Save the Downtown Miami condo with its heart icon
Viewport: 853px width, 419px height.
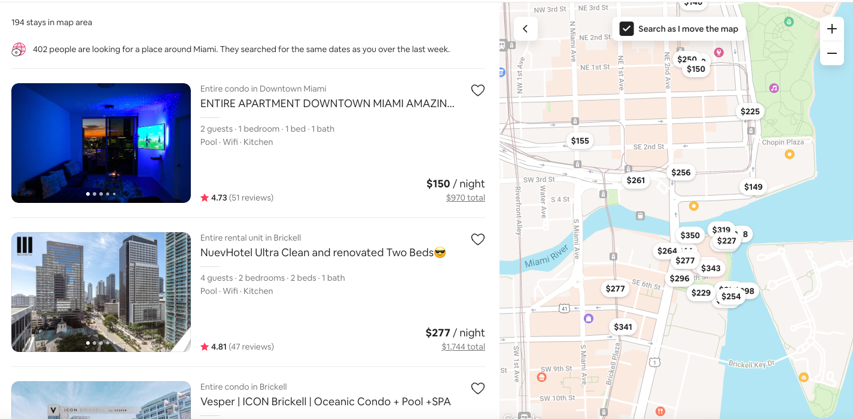pyautogui.click(x=477, y=90)
